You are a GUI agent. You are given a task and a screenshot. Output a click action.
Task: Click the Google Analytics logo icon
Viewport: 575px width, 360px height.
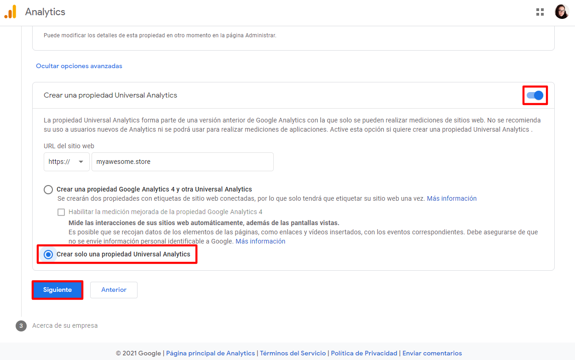(10, 12)
